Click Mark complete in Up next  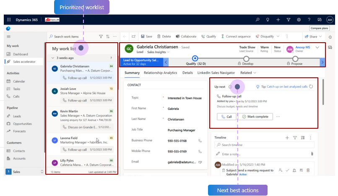coord(255,117)
